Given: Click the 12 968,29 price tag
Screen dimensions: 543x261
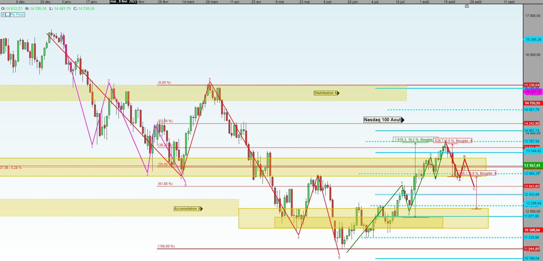Looking at the screenshot, I should point(532,174).
